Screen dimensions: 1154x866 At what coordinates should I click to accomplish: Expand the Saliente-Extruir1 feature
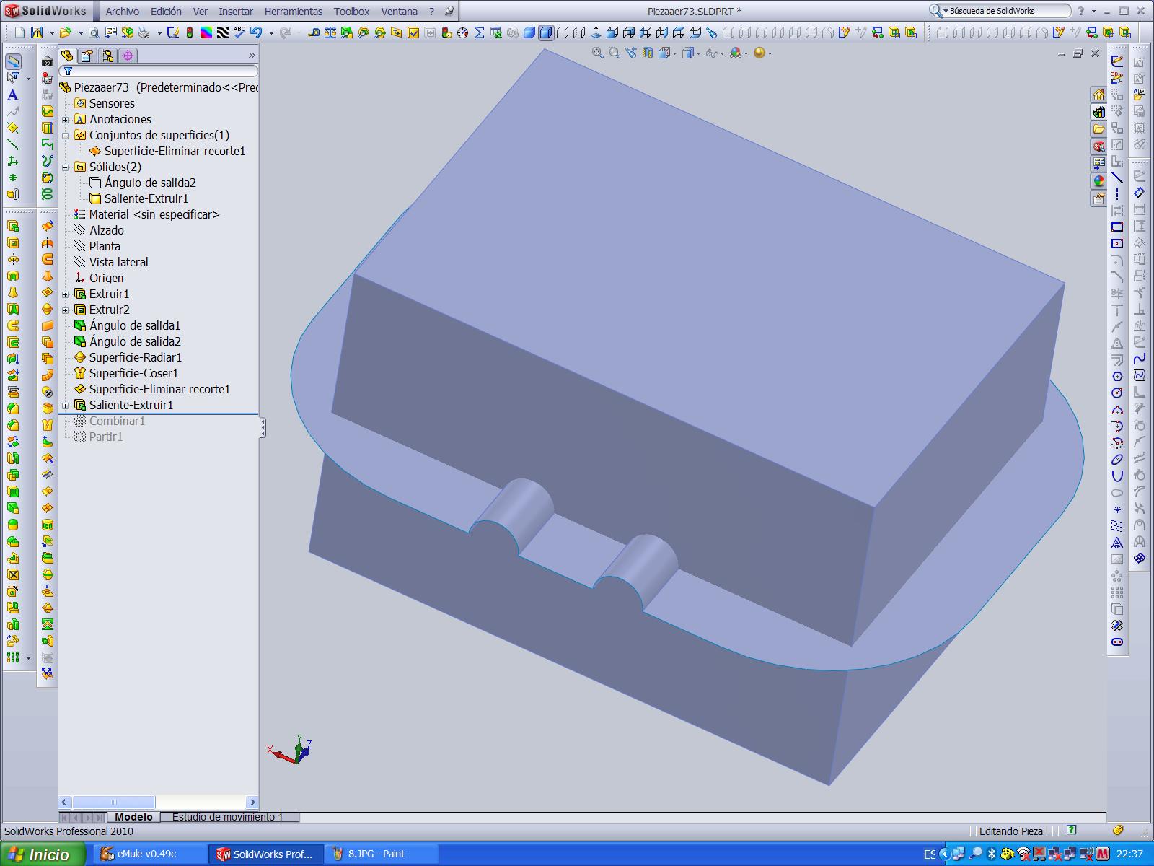coord(66,406)
